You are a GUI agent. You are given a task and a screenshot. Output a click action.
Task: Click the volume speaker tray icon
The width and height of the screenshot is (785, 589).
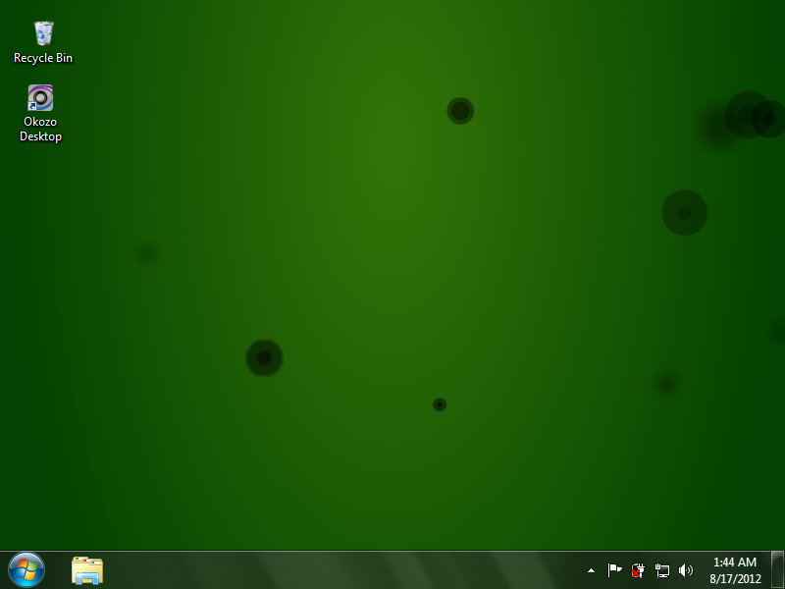685,570
